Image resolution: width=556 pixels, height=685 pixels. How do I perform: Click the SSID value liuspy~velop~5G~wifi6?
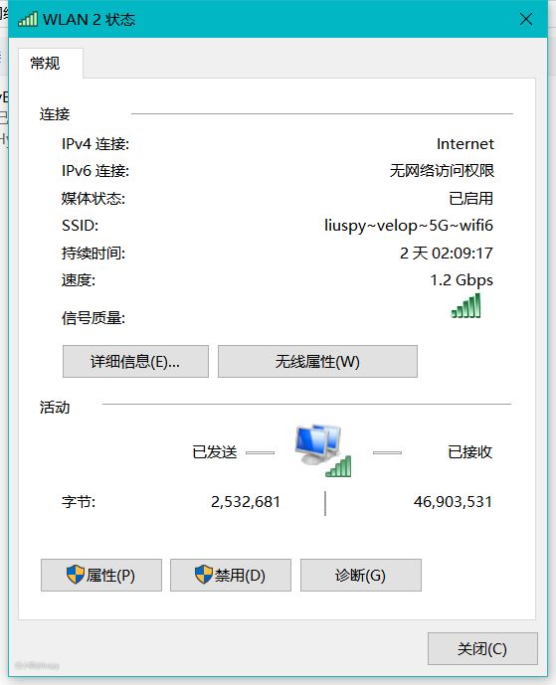click(409, 226)
